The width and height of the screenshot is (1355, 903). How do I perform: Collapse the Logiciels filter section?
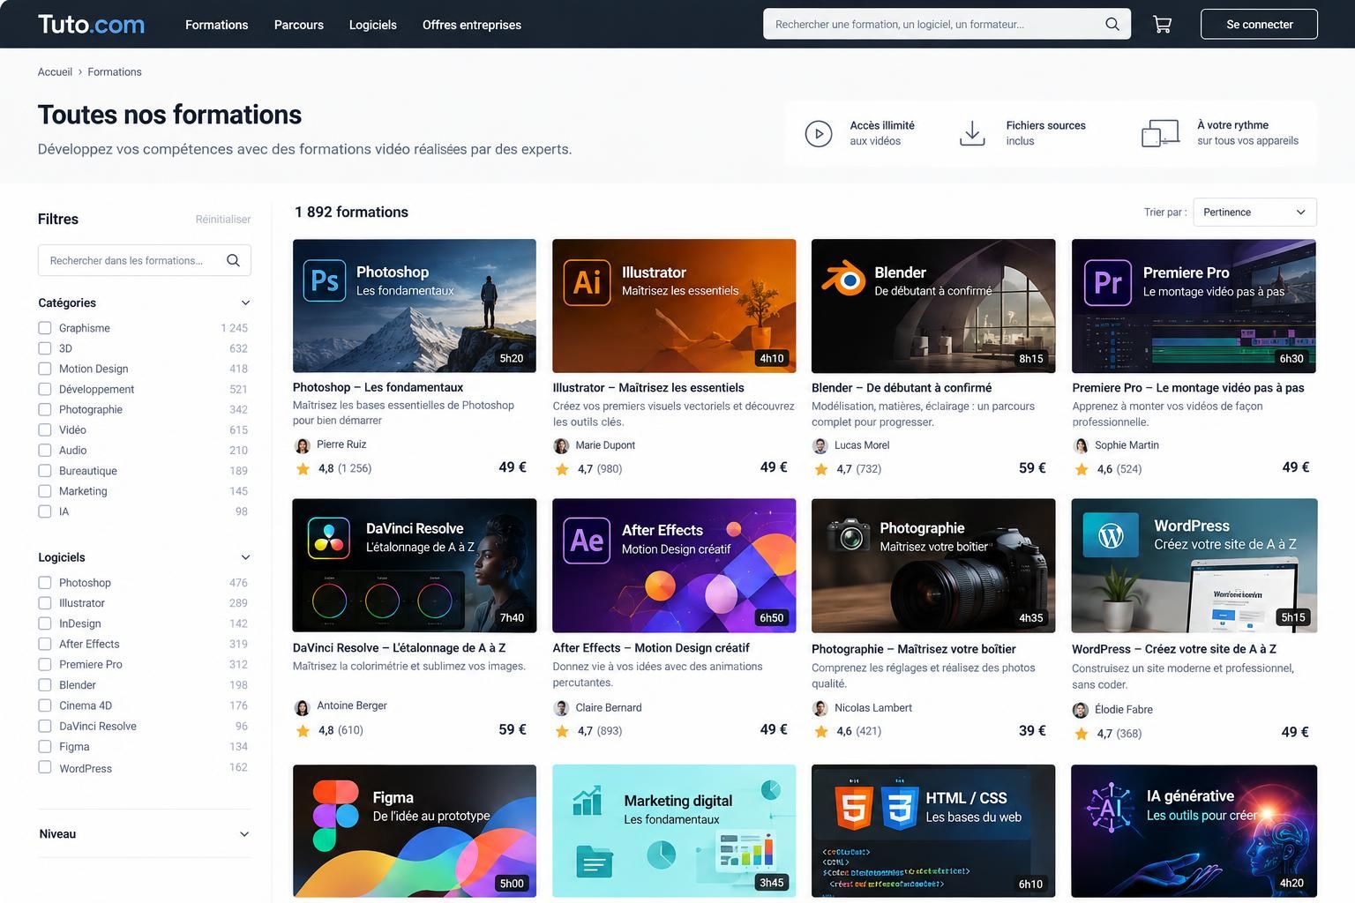(x=245, y=557)
